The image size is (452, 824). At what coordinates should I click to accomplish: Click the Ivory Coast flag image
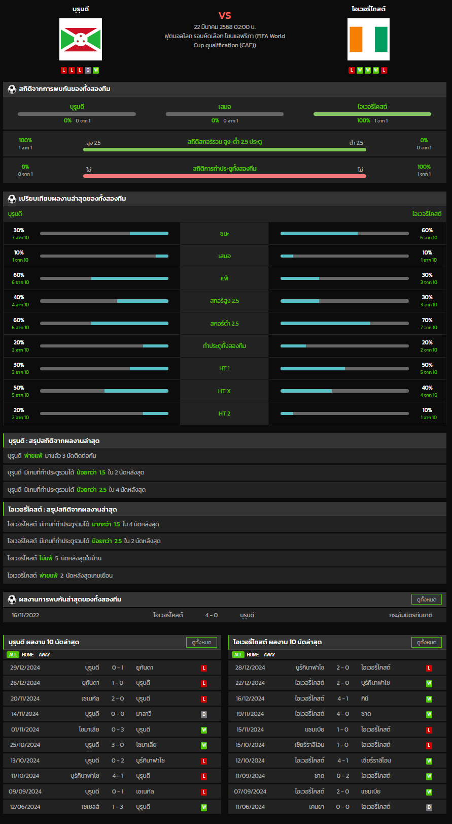368,40
